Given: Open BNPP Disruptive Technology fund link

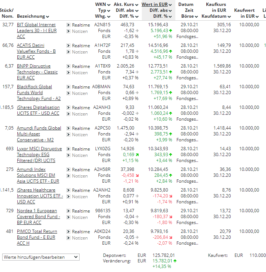Looking at the screenshot, I should (x=37, y=72).
